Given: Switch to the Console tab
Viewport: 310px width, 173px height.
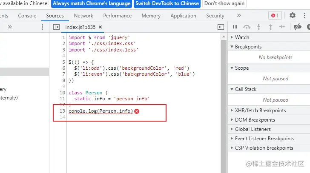Looking at the screenshot, I should (x=27, y=16).
